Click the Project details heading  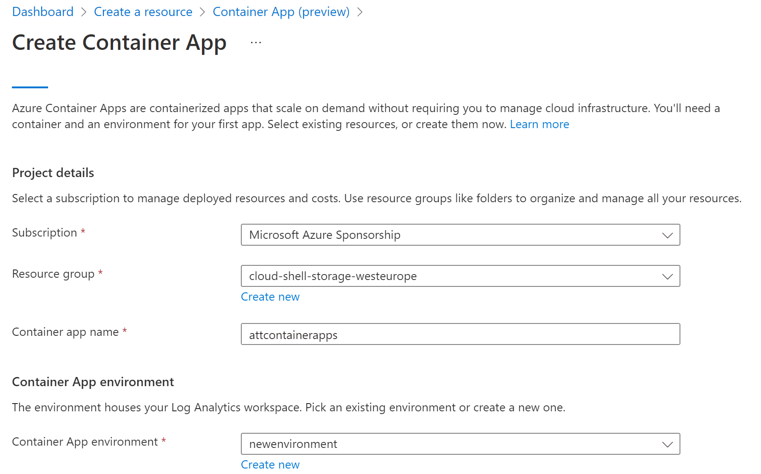coord(53,173)
